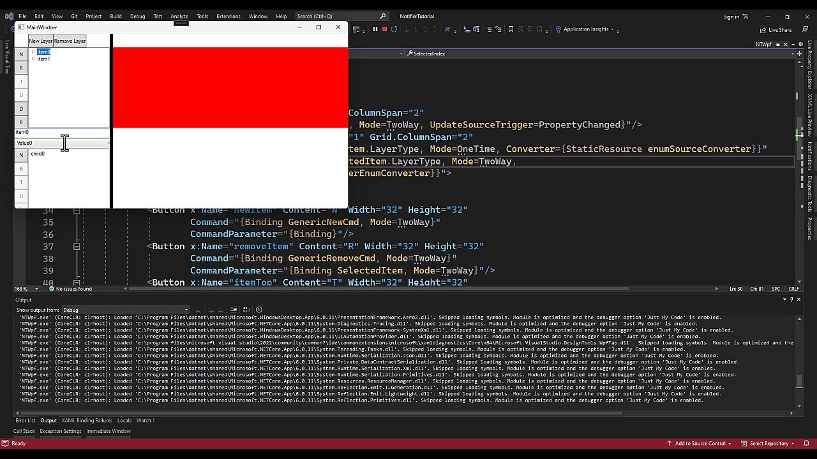Viewport: 817px width, 459px height.
Task: Close the NTWpf document tab
Action: point(785,45)
